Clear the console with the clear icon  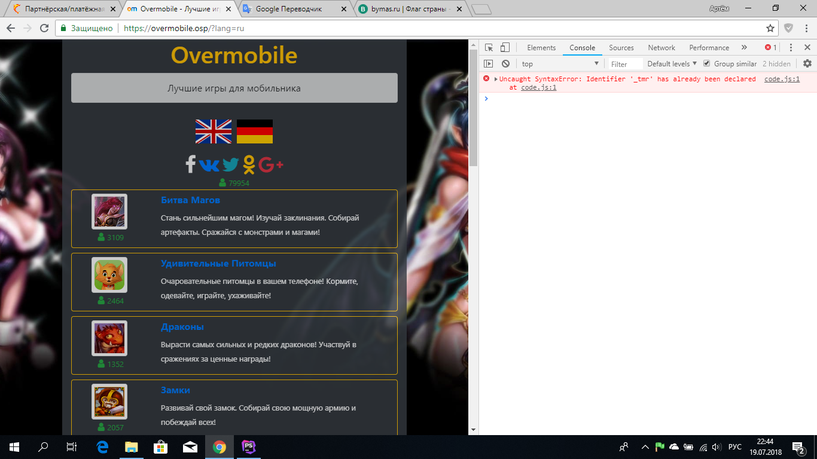pyautogui.click(x=505, y=64)
